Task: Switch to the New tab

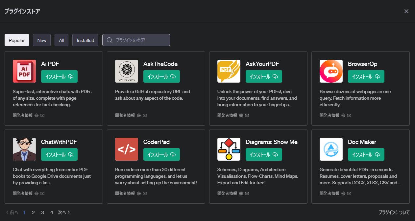Action: pyautogui.click(x=42, y=40)
